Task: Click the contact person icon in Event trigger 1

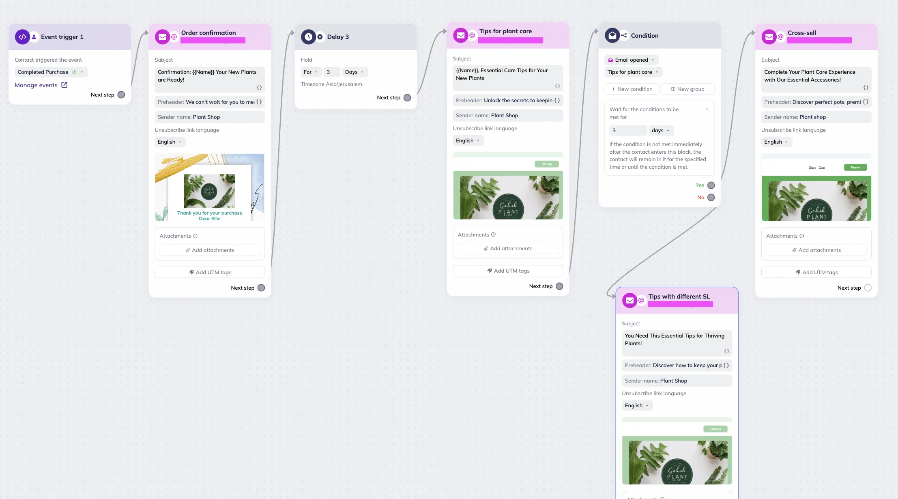Action: tap(34, 37)
